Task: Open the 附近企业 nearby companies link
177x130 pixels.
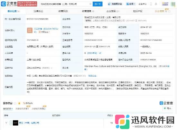Action: pyautogui.click(x=92, y=76)
